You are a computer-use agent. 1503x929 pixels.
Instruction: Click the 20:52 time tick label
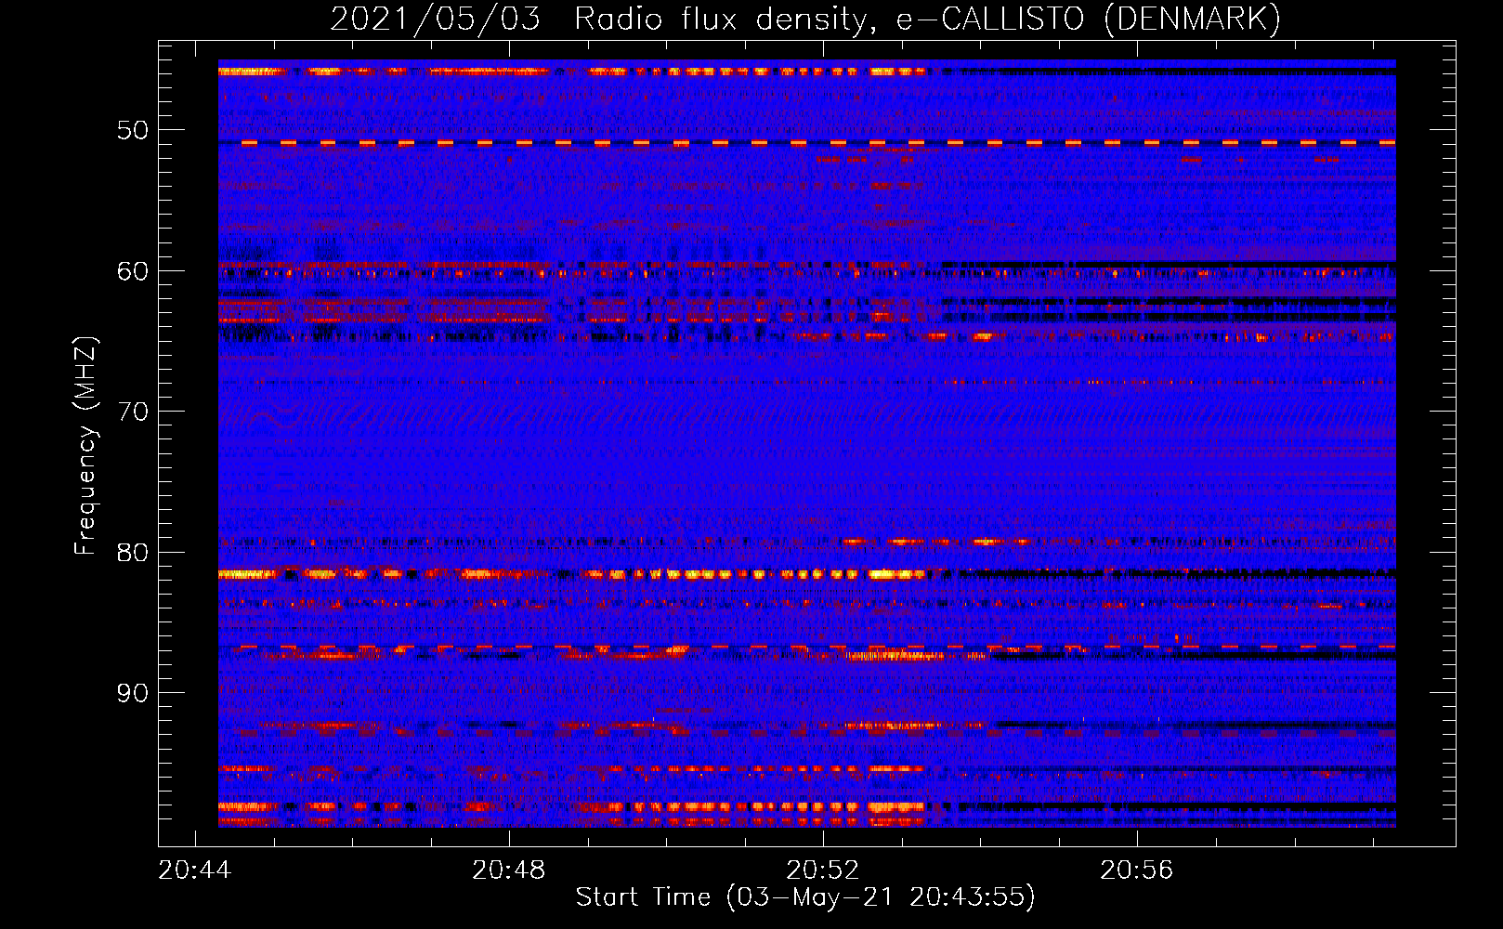coord(823,870)
